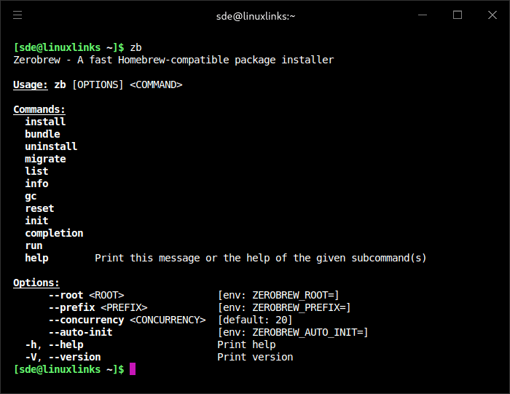This screenshot has height=394, width=510.
Task: Click the 'migrate' command text
Action: (x=45, y=159)
